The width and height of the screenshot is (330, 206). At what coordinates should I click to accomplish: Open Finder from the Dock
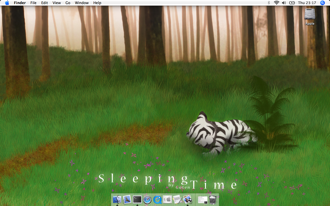(117, 200)
